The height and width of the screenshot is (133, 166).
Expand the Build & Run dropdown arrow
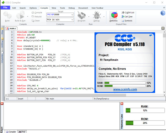tap(27, 17)
